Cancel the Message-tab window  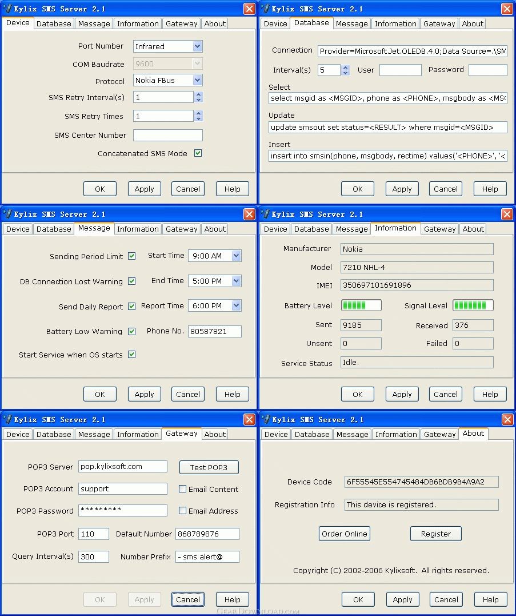(188, 395)
